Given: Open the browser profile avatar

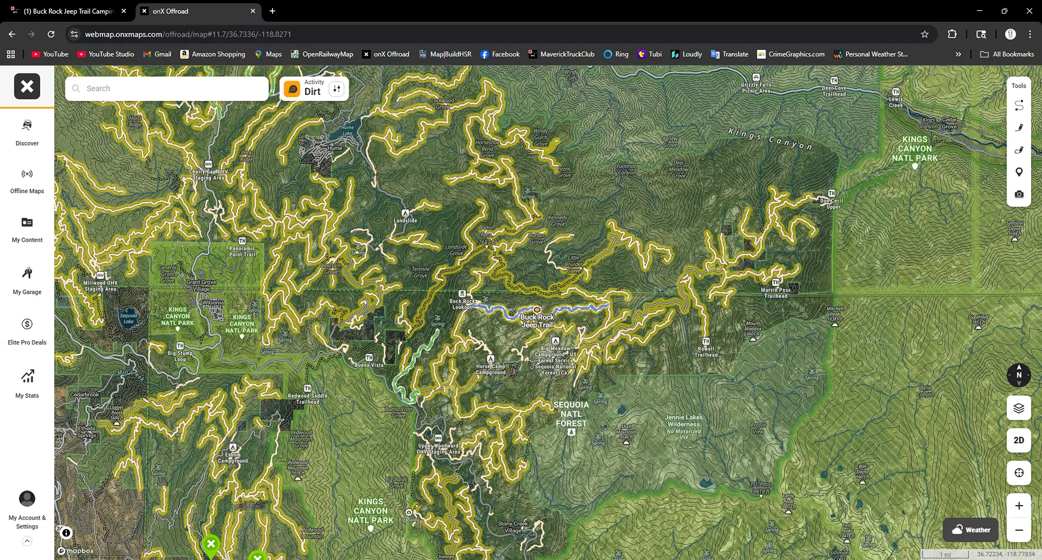Looking at the screenshot, I should point(1010,34).
